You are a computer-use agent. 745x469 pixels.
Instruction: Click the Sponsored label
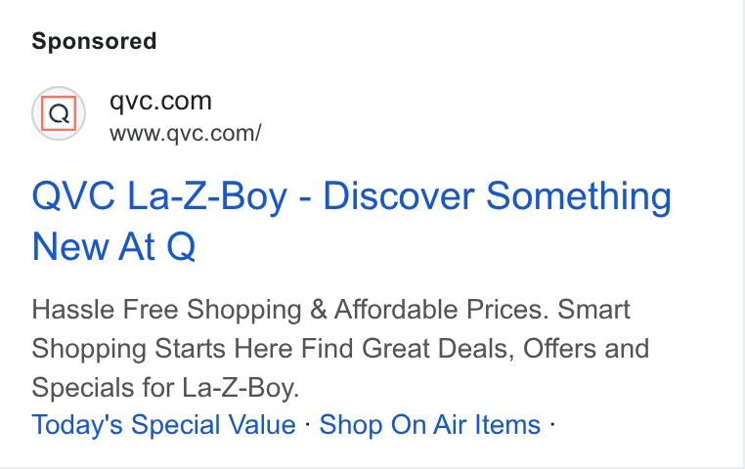point(94,41)
